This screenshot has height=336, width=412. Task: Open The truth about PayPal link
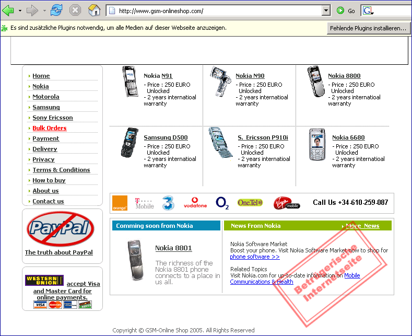pos(59,252)
